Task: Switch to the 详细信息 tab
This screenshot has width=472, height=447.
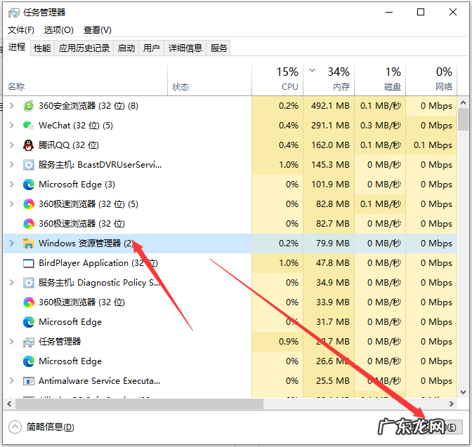Action: [185, 48]
